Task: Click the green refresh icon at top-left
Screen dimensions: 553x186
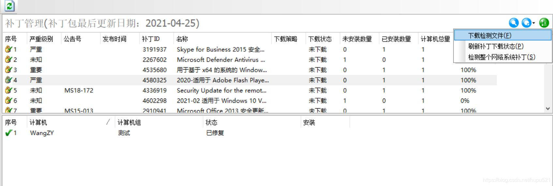Action: (10, 6)
